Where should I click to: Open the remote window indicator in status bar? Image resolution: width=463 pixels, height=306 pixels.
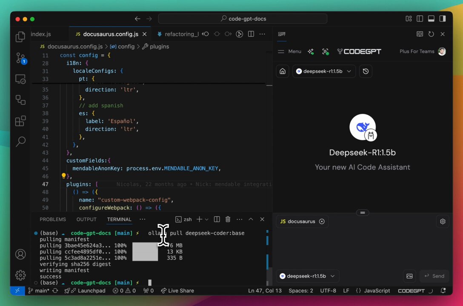tap(17, 291)
